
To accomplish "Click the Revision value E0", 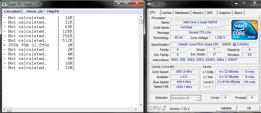I will 250,55.
